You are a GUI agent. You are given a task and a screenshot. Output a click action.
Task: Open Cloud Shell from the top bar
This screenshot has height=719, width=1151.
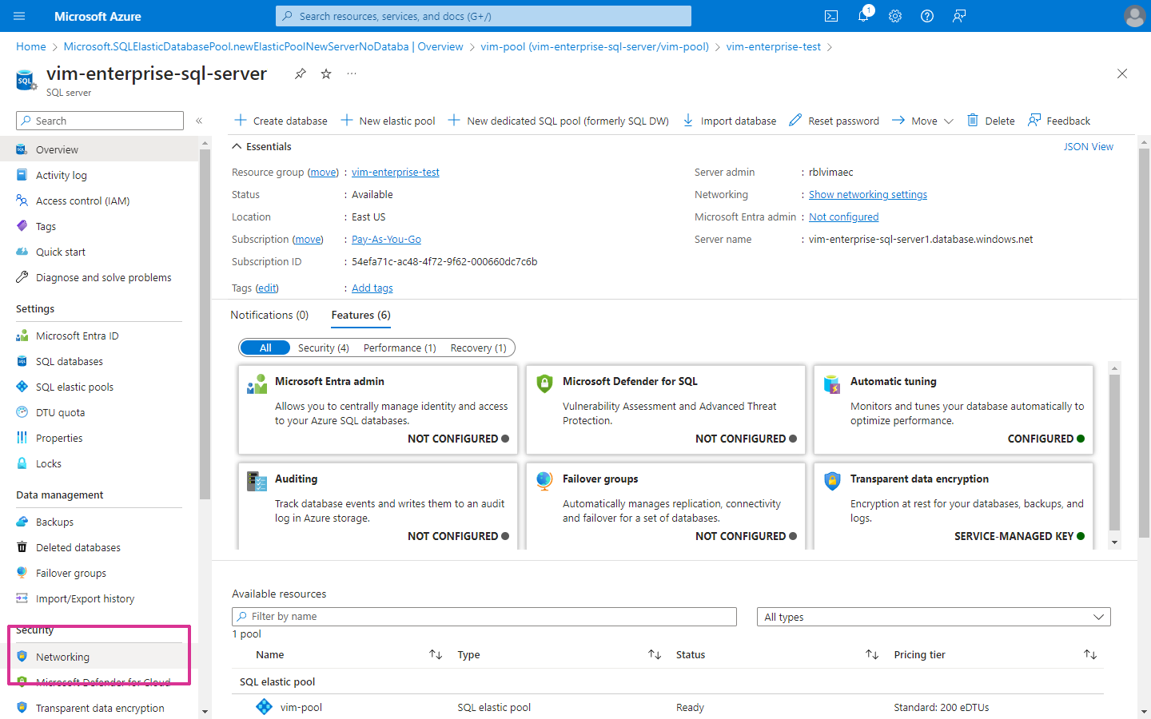click(831, 16)
